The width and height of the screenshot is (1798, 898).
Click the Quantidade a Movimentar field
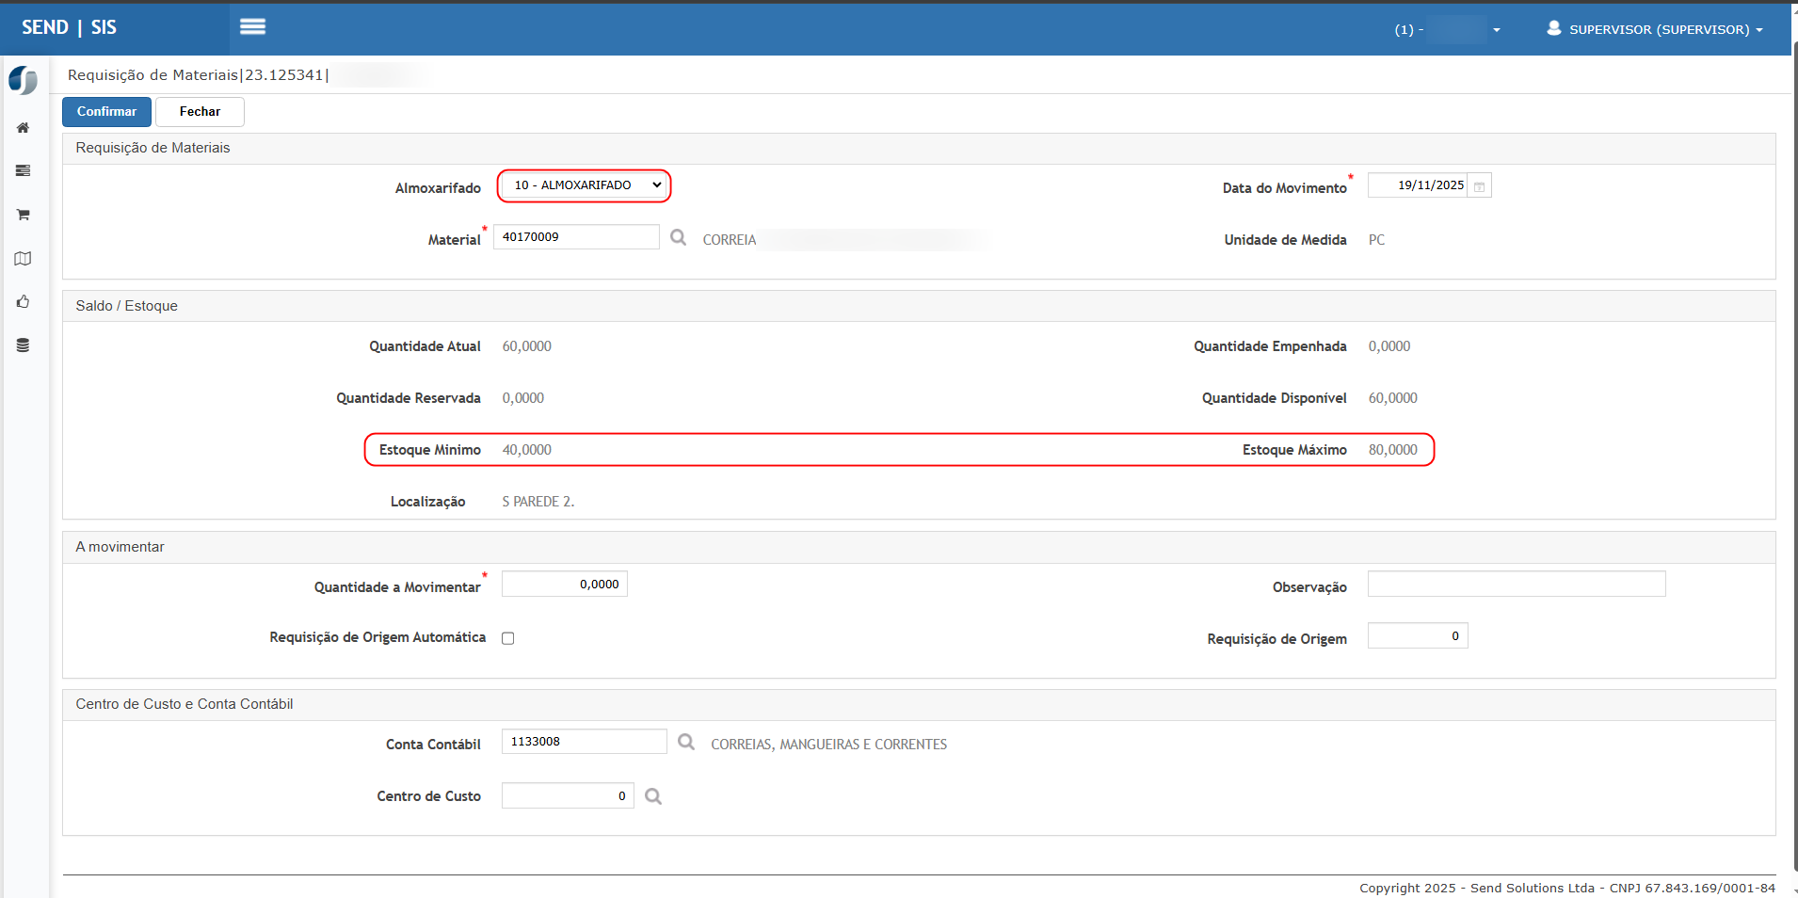coord(565,585)
